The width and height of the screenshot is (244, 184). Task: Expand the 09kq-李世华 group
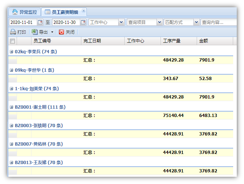[x=11, y=70]
